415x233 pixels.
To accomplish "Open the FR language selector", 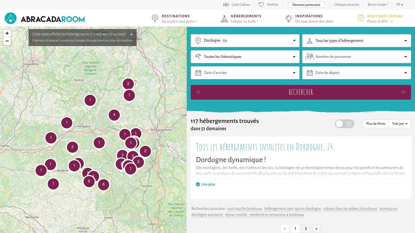I will (x=399, y=5).
